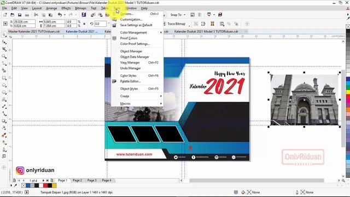Click the Open file folder icon

click(x=12, y=15)
